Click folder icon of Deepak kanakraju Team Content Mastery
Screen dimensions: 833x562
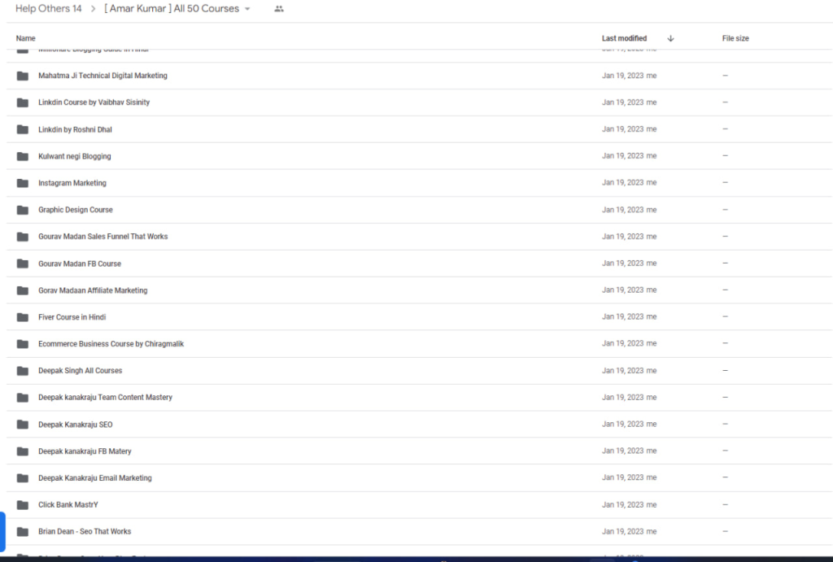tap(22, 398)
